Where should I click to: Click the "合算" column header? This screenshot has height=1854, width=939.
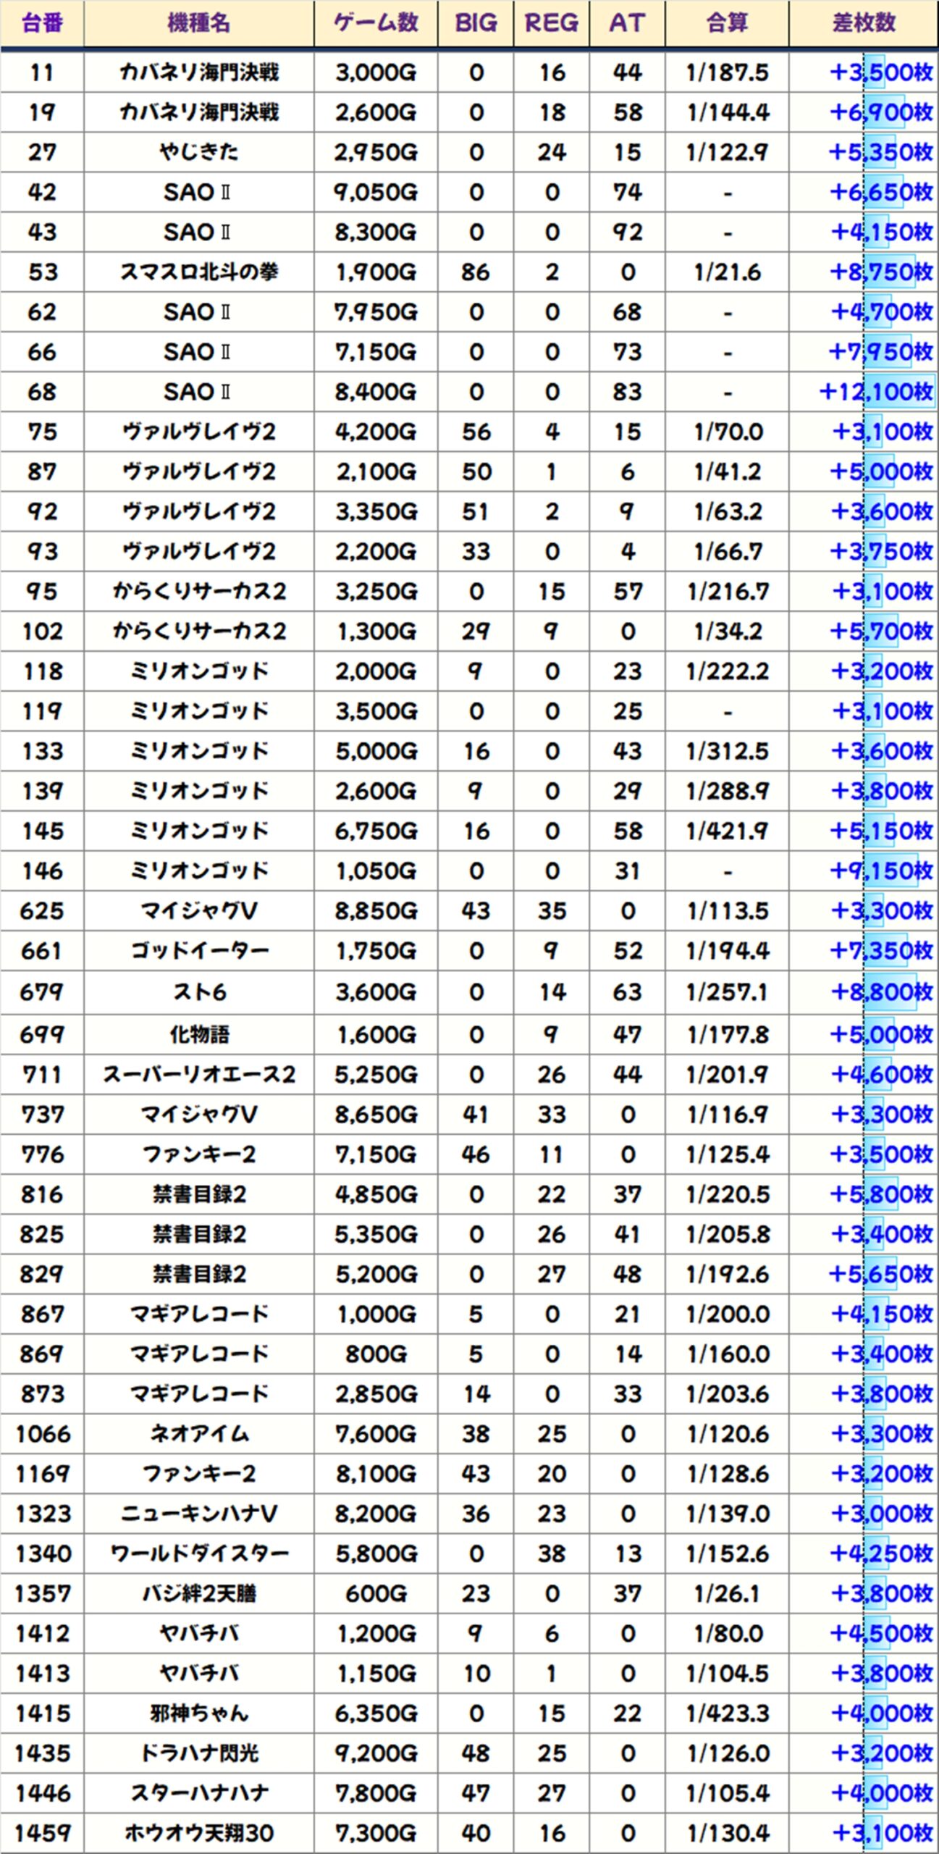(x=727, y=23)
